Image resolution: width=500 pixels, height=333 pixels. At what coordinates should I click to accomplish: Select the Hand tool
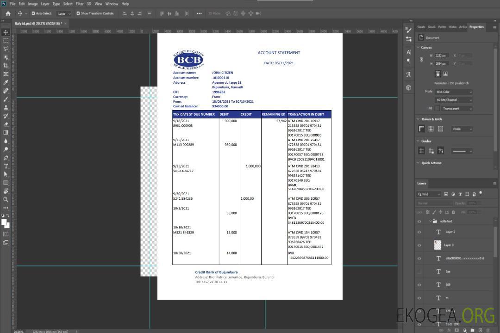(6, 191)
